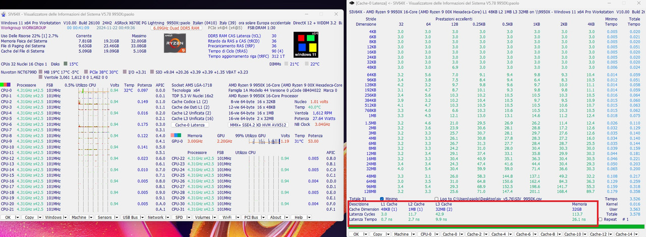
Task: Click the CPU-31 row label
Action: (178, 209)
